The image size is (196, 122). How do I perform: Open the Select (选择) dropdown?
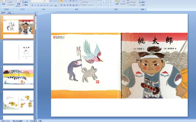(x=146, y=5)
